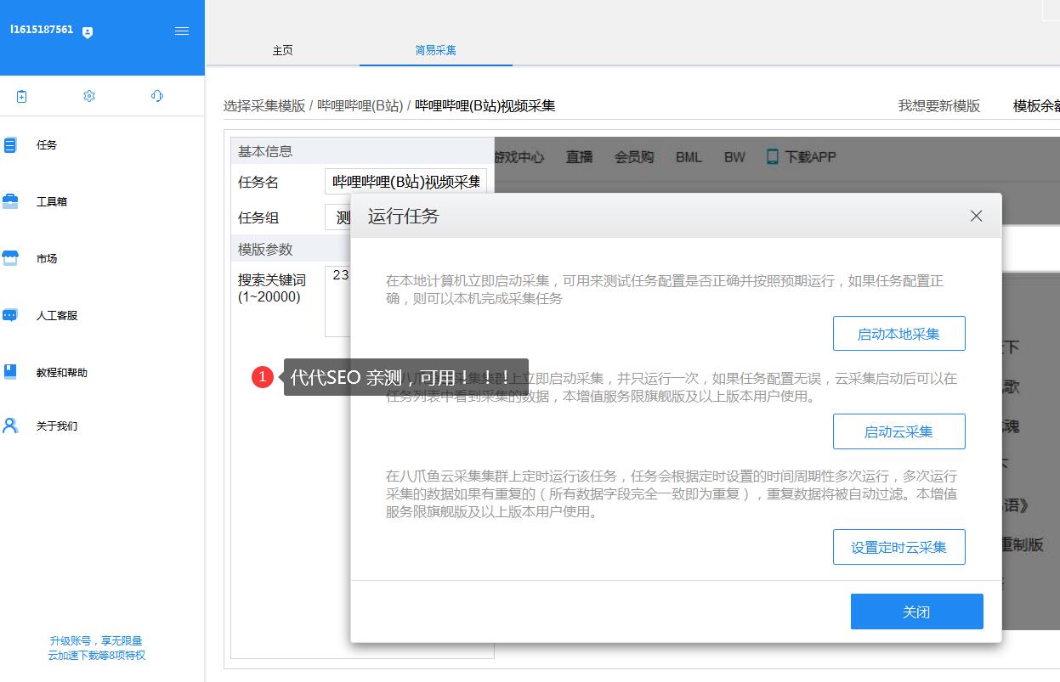Click the 任务名 input field
The width and height of the screenshot is (1060, 682).
coord(405,182)
